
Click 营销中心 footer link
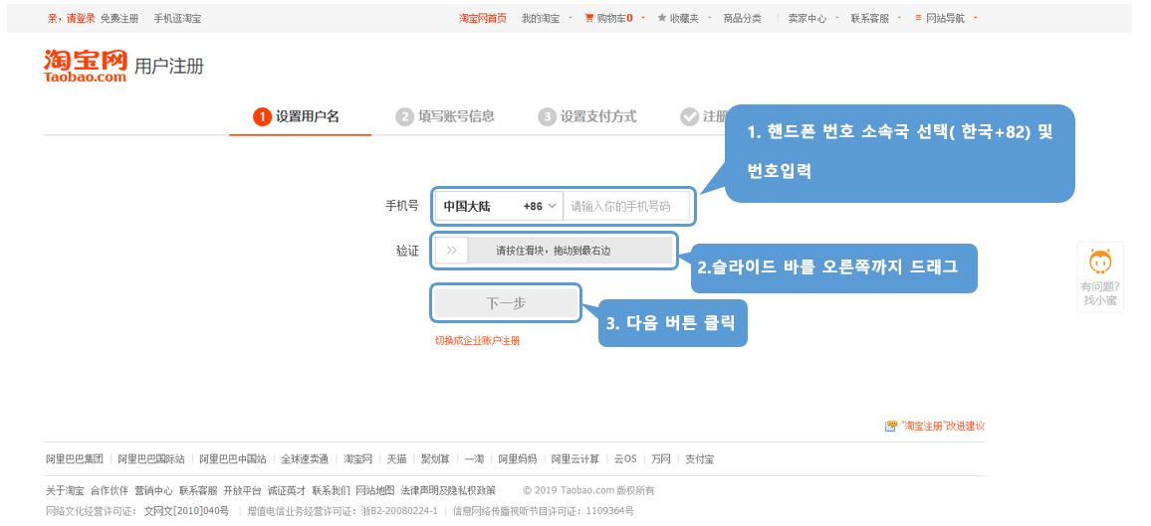tap(153, 490)
